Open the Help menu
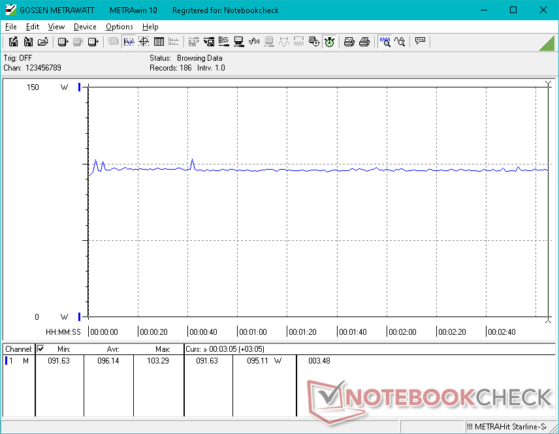Screen dimensions: 559x434 (150, 27)
